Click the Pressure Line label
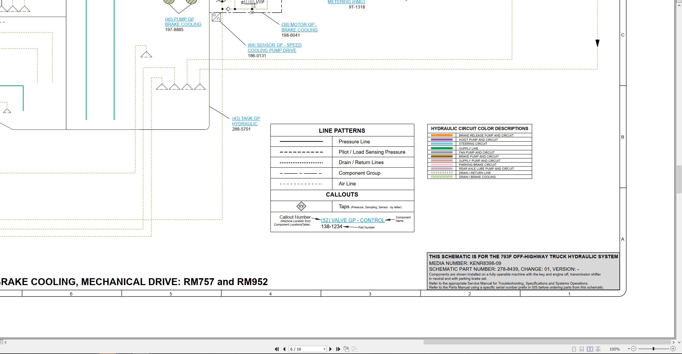The height and width of the screenshot is (354, 682). (354, 141)
